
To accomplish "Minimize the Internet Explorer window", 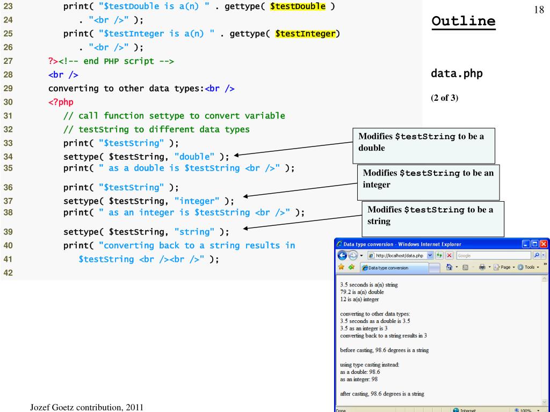I will pos(525,244).
